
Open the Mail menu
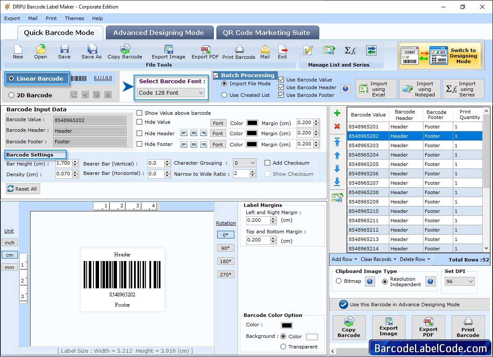click(x=33, y=18)
